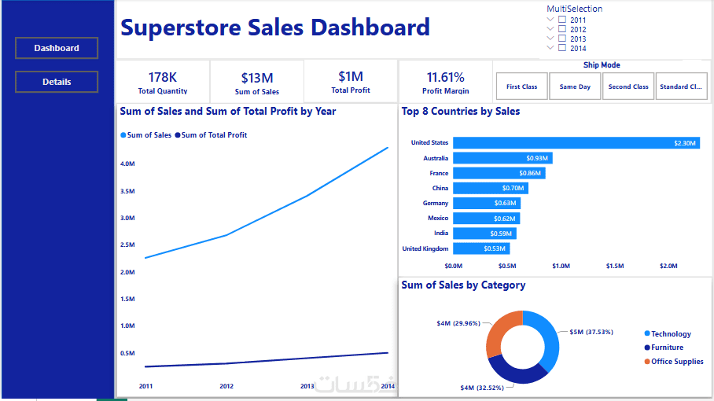Select the Technology legend dot
Image resolution: width=714 pixels, height=401 pixels.
(x=647, y=333)
